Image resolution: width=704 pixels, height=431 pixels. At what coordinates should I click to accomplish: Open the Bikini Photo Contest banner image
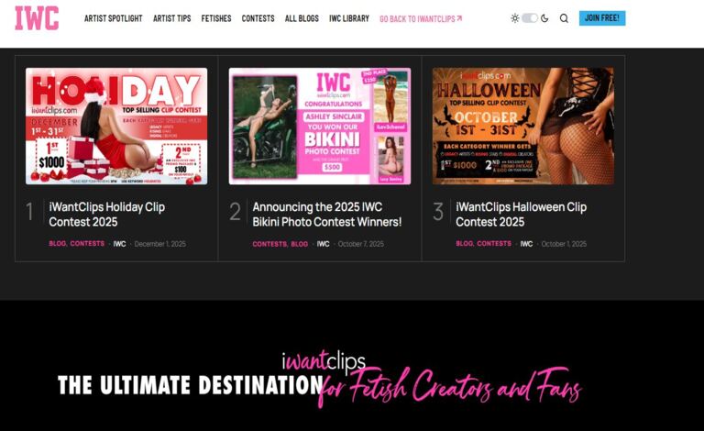click(320, 127)
